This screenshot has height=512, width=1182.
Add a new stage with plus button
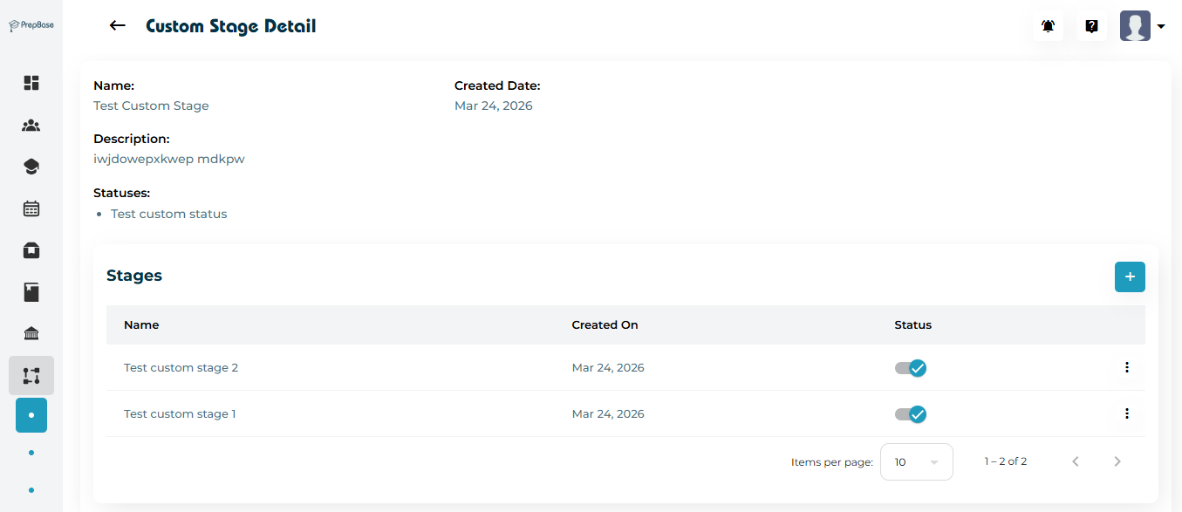click(1130, 276)
